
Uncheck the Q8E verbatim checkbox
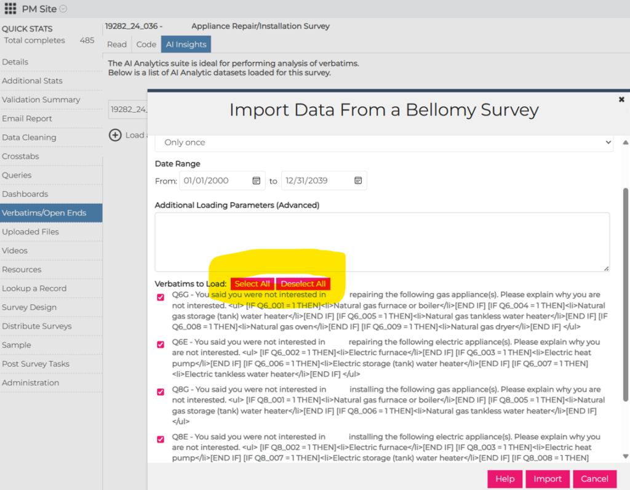point(161,440)
